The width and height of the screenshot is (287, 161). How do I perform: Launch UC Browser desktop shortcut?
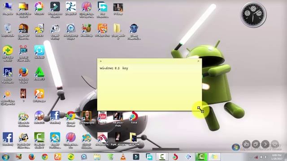tap(39, 95)
